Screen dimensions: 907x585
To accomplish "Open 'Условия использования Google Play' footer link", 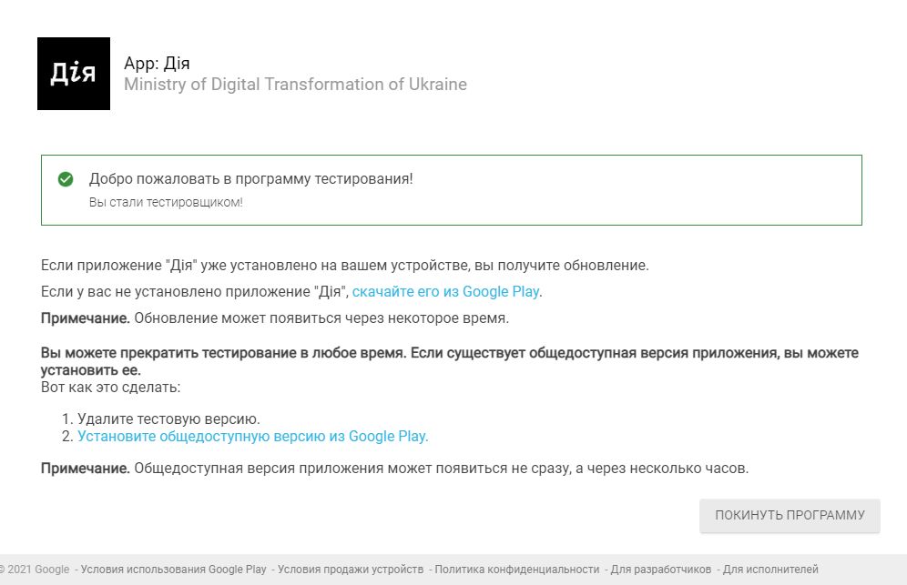I will (173, 570).
